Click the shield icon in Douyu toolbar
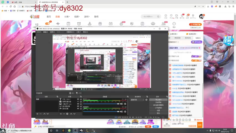Image resolution: width=236 pixels, height=133 pixels. pyautogui.click(x=132, y=24)
